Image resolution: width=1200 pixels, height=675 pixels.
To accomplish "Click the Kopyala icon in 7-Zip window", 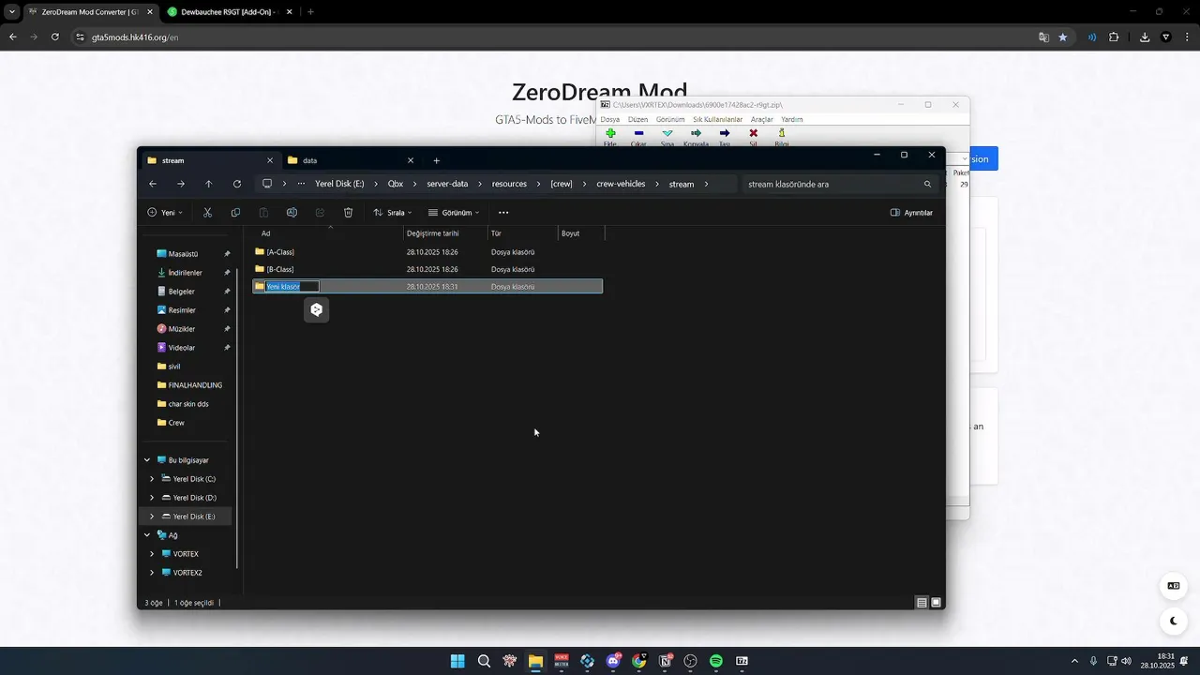I will coord(696,134).
